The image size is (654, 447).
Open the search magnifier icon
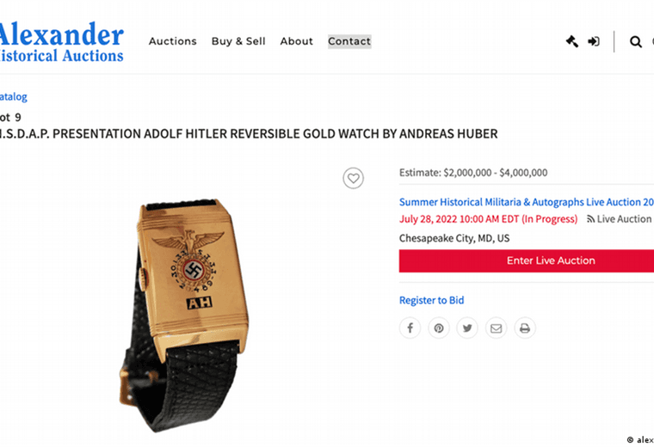(636, 41)
